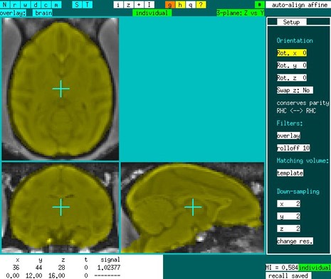Click the green '#' button
The height and width of the screenshot is (279, 331).
coord(260,5)
